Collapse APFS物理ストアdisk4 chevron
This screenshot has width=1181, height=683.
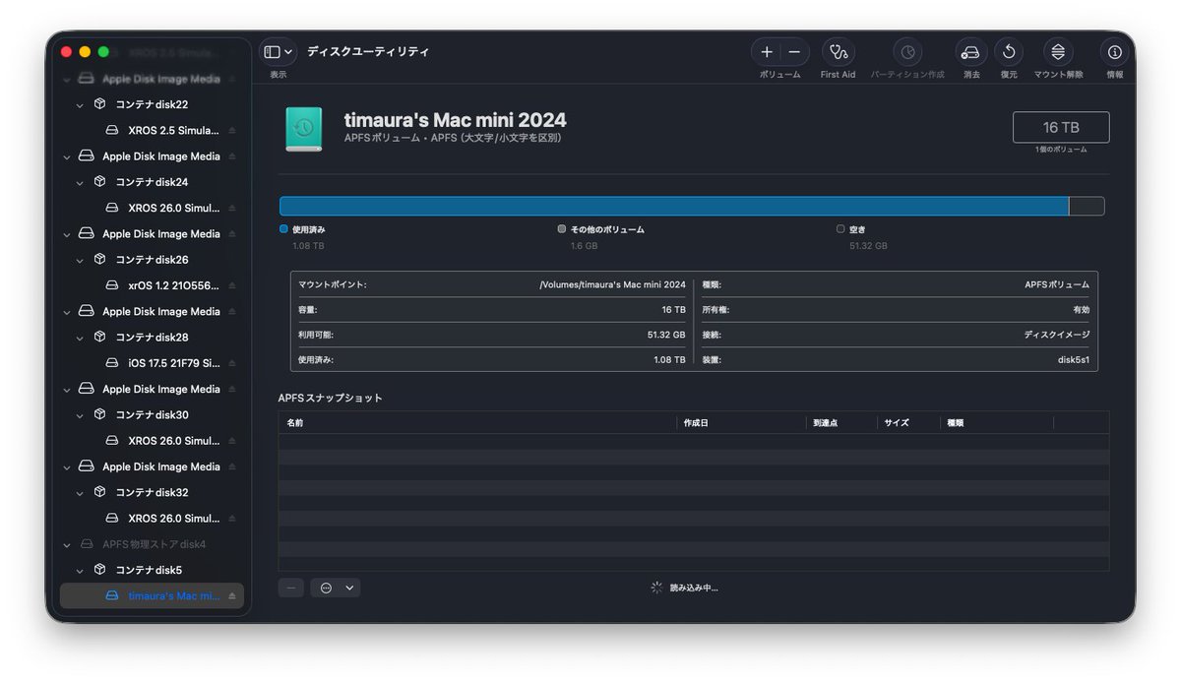pyautogui.click(x=67, y=544)
